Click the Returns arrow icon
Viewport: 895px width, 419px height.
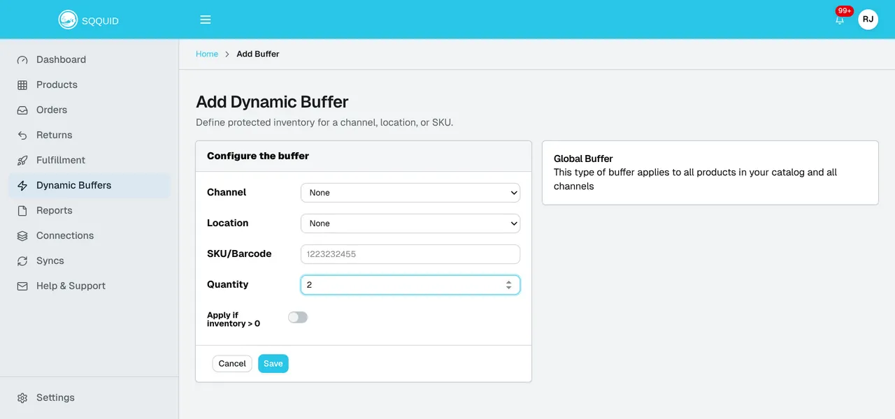22,135
